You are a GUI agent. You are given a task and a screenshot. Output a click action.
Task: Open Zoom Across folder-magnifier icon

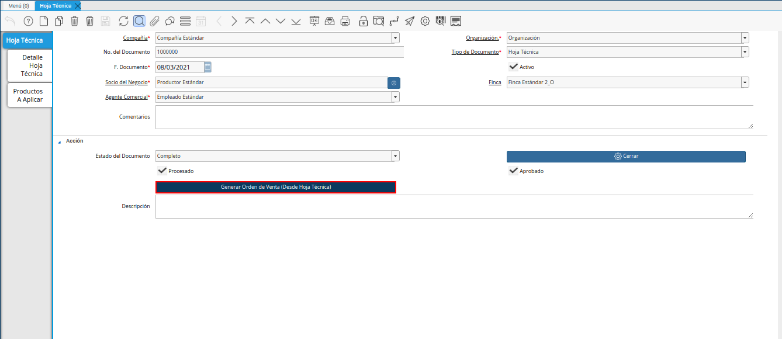[x=379, y=22]
